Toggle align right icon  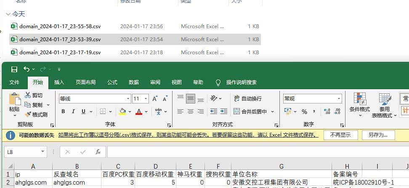tap(201, 111)
